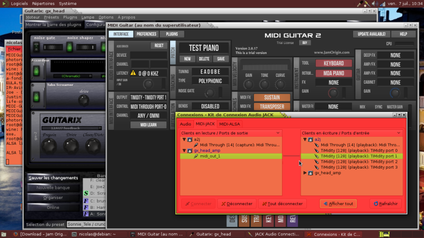Open the CONTROL Midi Through Port-0 dropdown
The image size is (424, 238).
click(148, 107)
